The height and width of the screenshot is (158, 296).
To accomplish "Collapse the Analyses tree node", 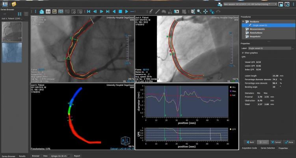I will click(x=244, y=21).
